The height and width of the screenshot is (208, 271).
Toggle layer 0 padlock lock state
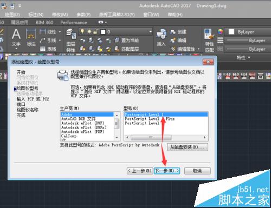click(95, 32)
